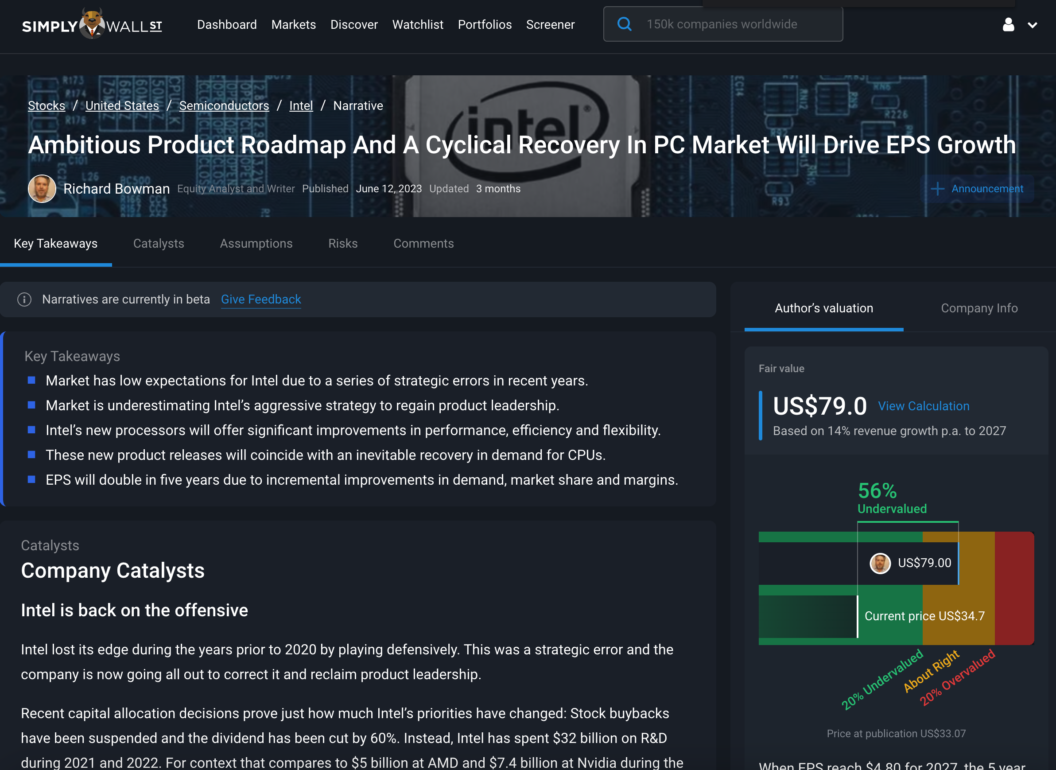Open the Screener navigation item

(550, 24)
